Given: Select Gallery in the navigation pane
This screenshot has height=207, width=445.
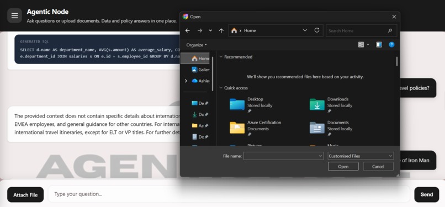Looking at the screenshot, I should pos(200,70).
